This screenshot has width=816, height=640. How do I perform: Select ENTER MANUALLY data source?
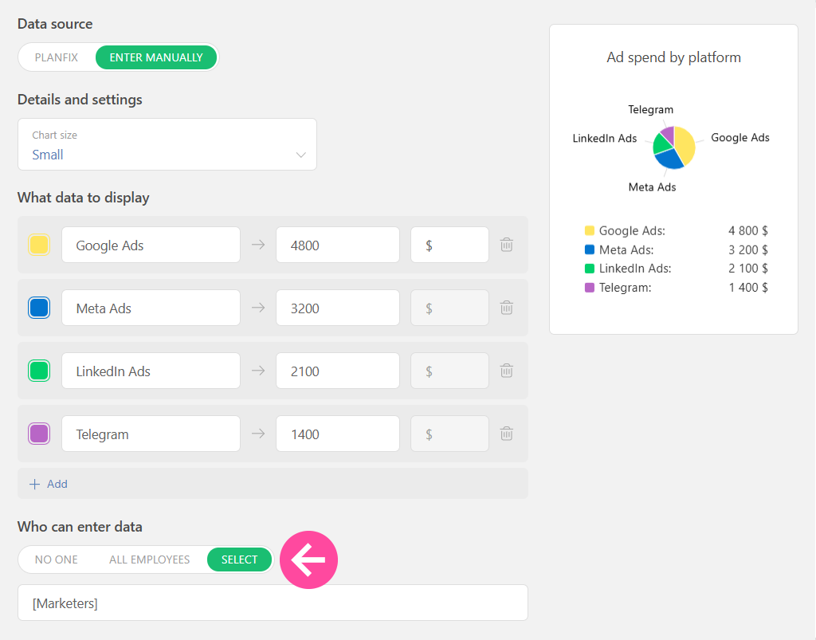pyautogui.click(x=156, y=57)
